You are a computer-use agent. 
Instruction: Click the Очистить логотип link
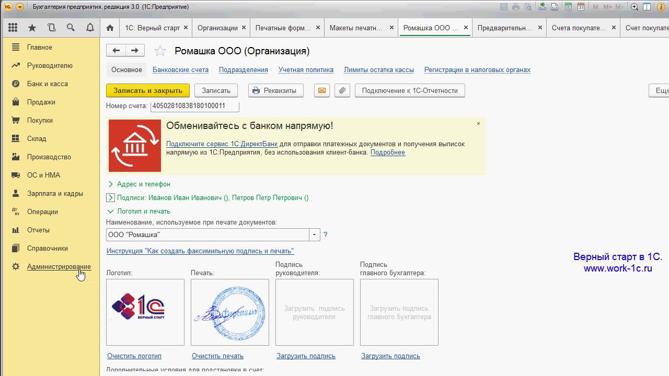[134, 356]
